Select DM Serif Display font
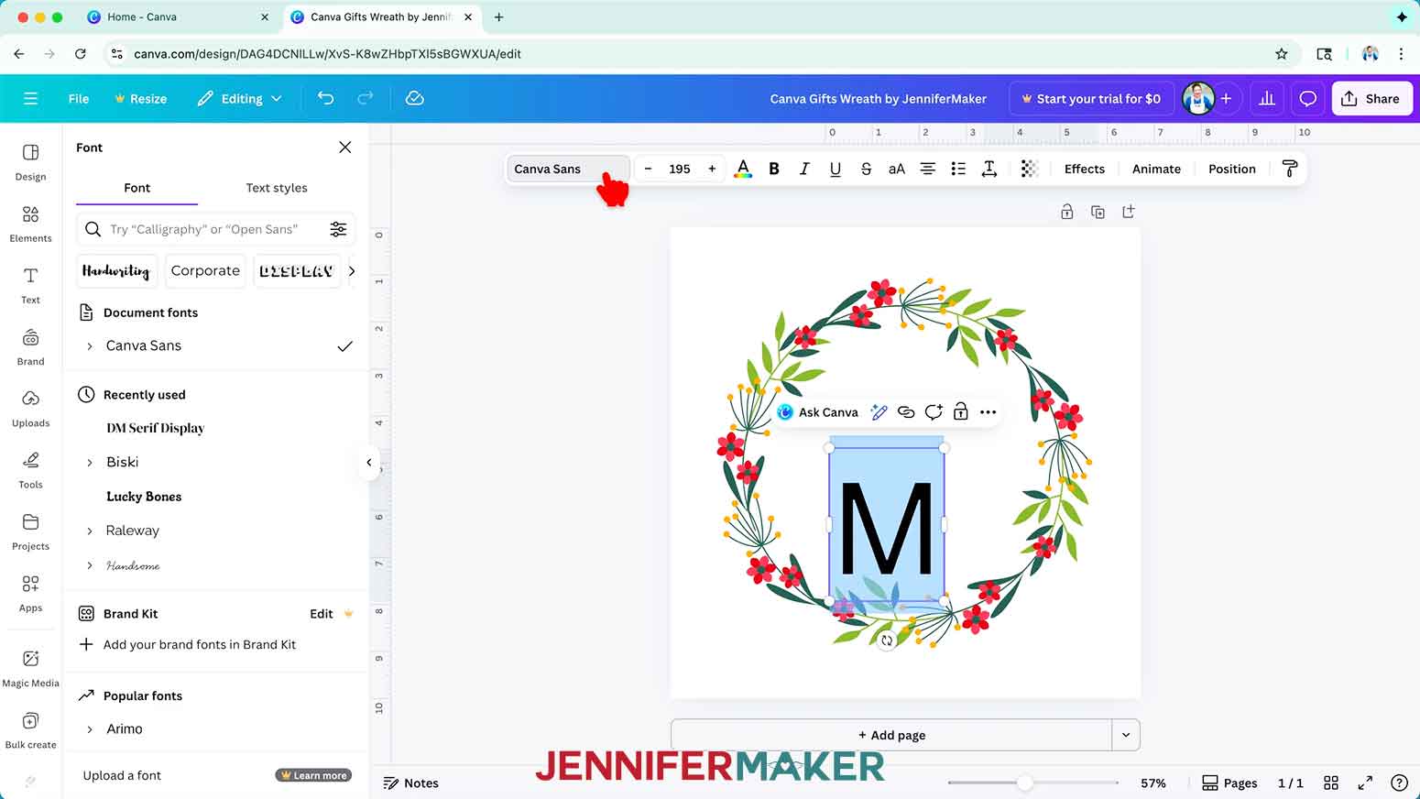Image resolution: width=1420 pixels, height=799 pixels. (155, 428)
